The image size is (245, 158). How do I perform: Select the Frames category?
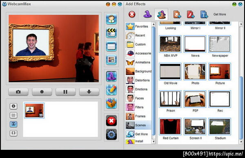click(138, 116)
